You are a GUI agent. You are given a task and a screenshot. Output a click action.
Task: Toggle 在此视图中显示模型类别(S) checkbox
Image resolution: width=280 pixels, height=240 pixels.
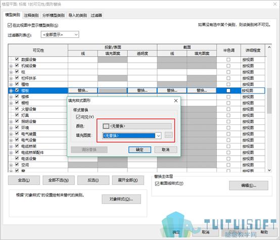[10, 25]
